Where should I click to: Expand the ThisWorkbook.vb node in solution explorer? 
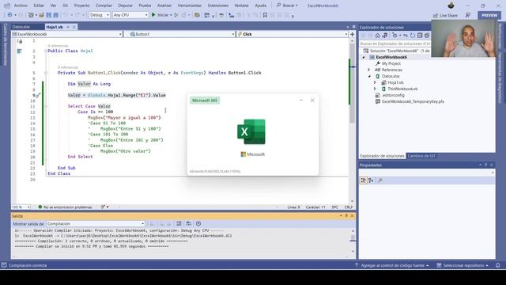click(x=375, y=89)
